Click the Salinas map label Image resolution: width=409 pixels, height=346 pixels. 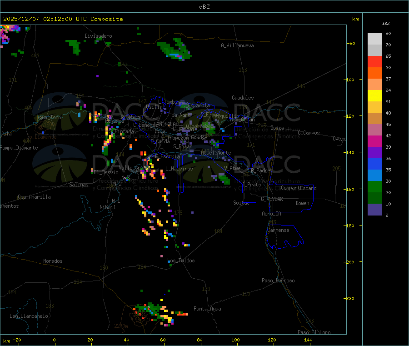[79, 185]
